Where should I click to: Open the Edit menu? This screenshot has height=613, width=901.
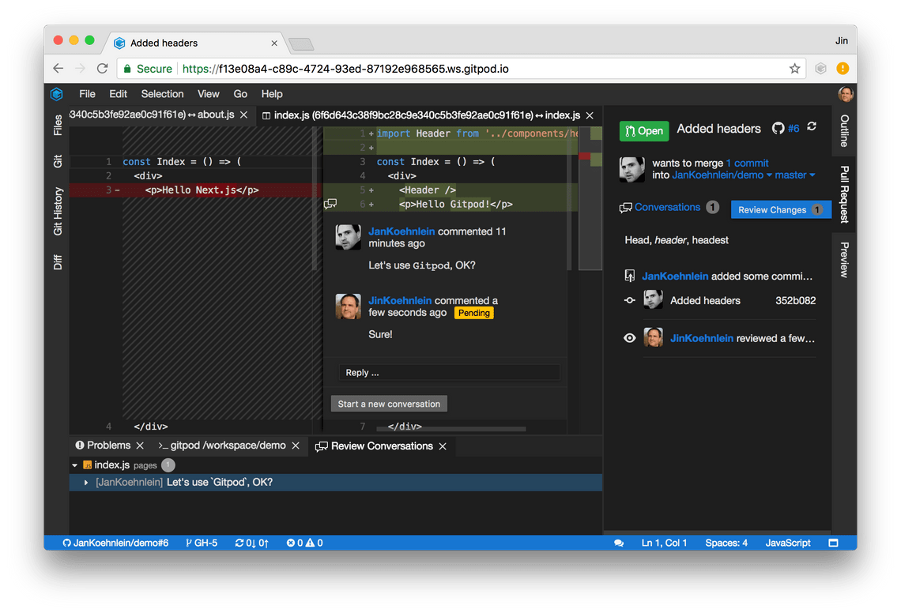[x=119, y=94]
